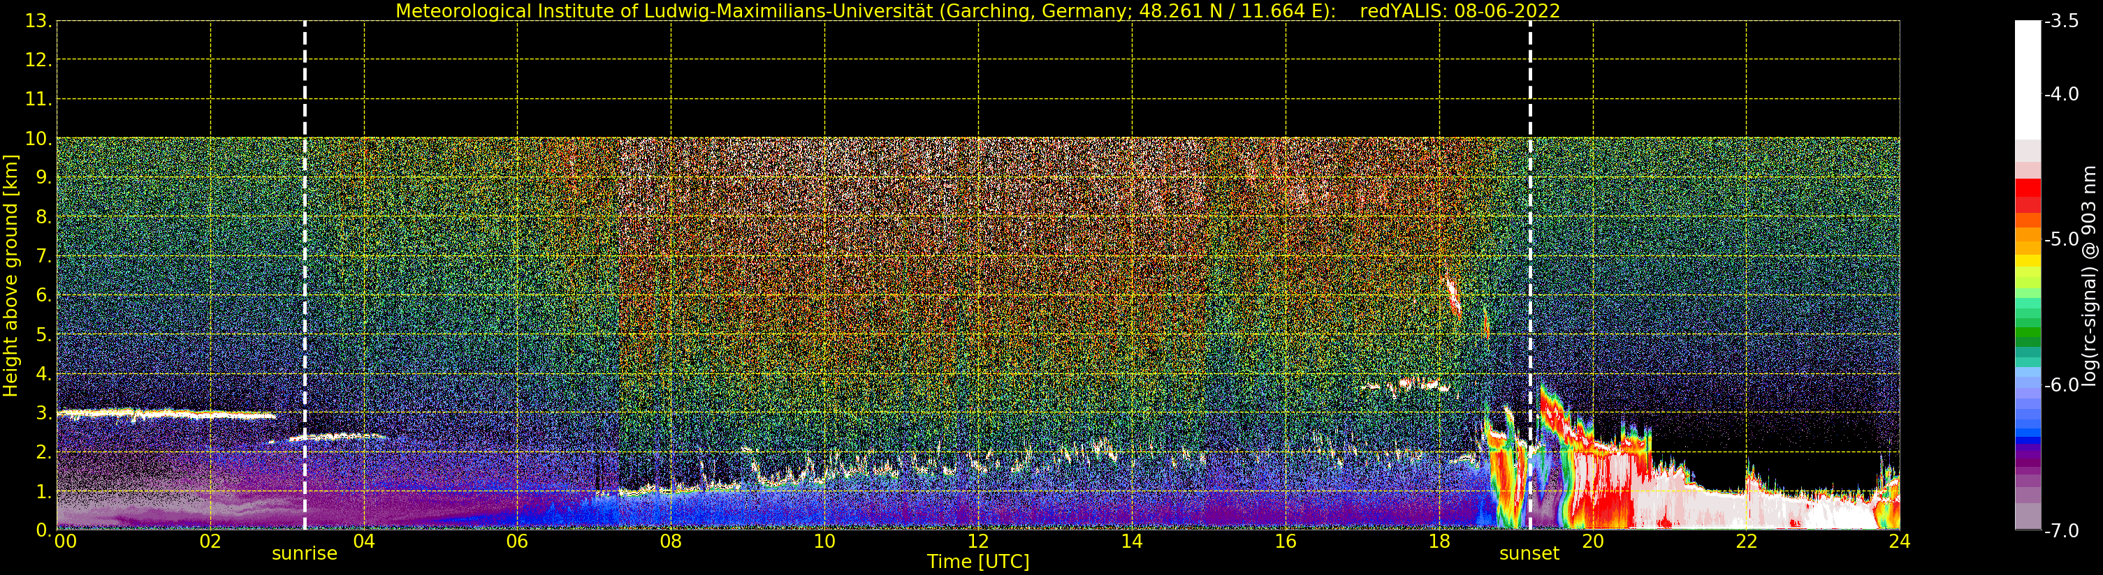
Task: Click the time tick label '18'
Action: (1439, 542)
